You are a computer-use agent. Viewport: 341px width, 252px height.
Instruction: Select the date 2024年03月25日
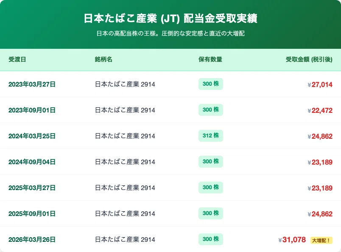(32, 136)
